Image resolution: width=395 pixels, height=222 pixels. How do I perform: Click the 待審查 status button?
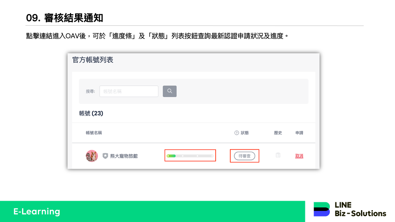[x=245, y=156]
